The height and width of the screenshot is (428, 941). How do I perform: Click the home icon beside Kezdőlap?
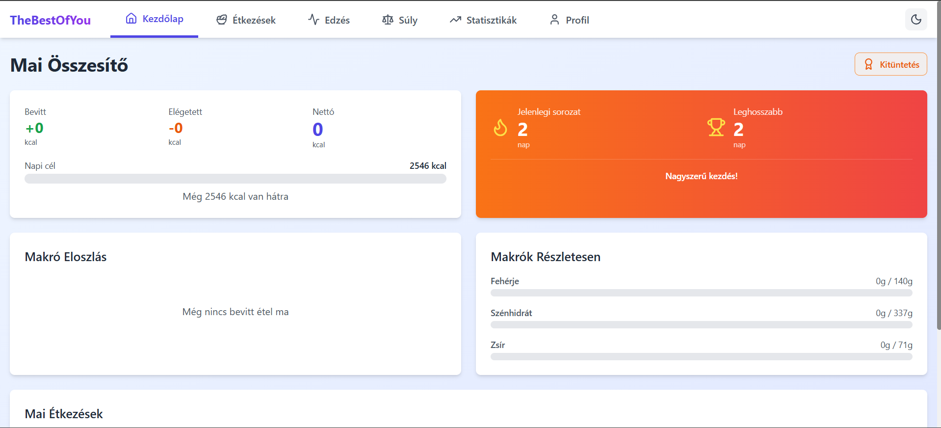coord(131,19)
